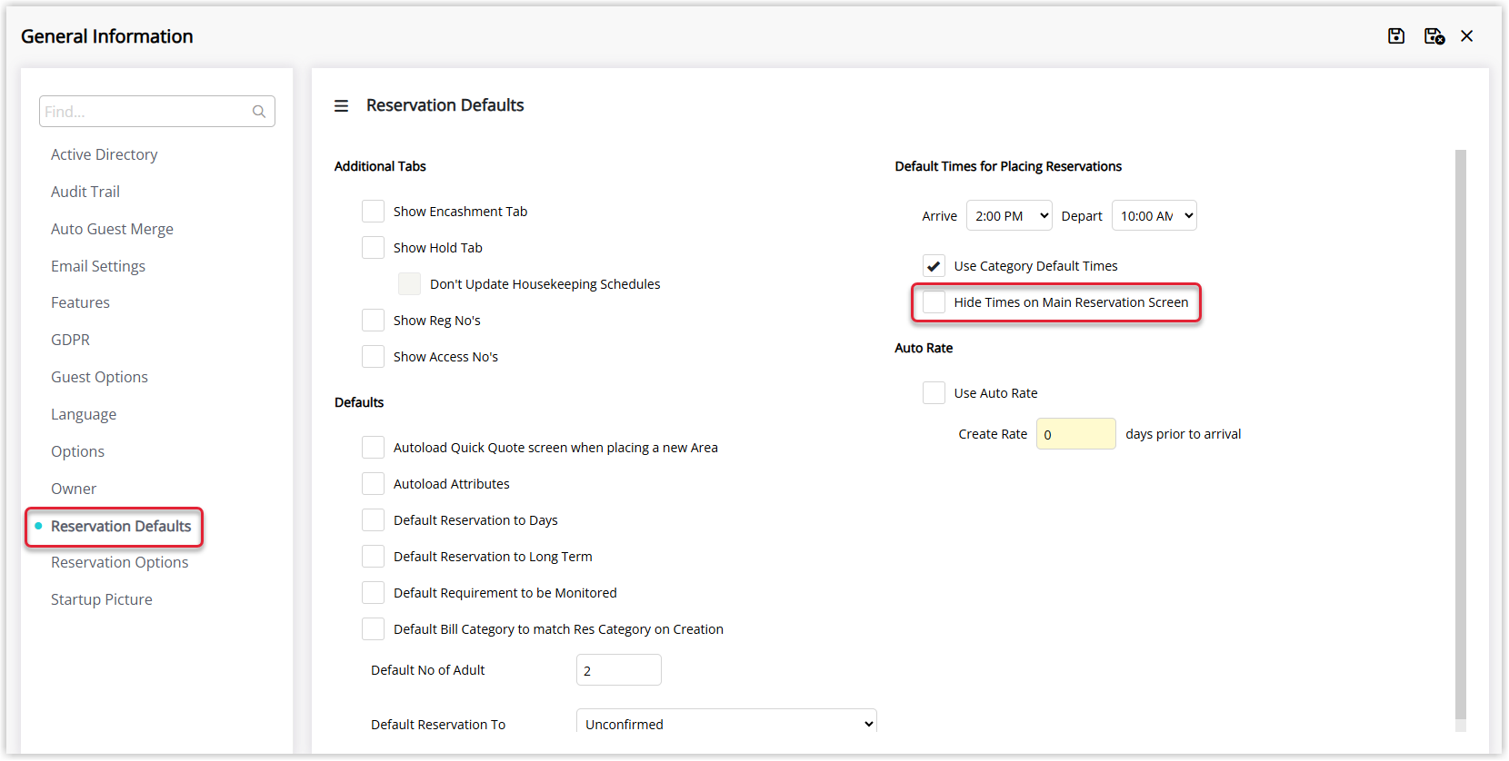Toggle Don't Update Housekeeping Schedules checkbox
Viewport: 1509px width, 761px height.
click(409, 284)
